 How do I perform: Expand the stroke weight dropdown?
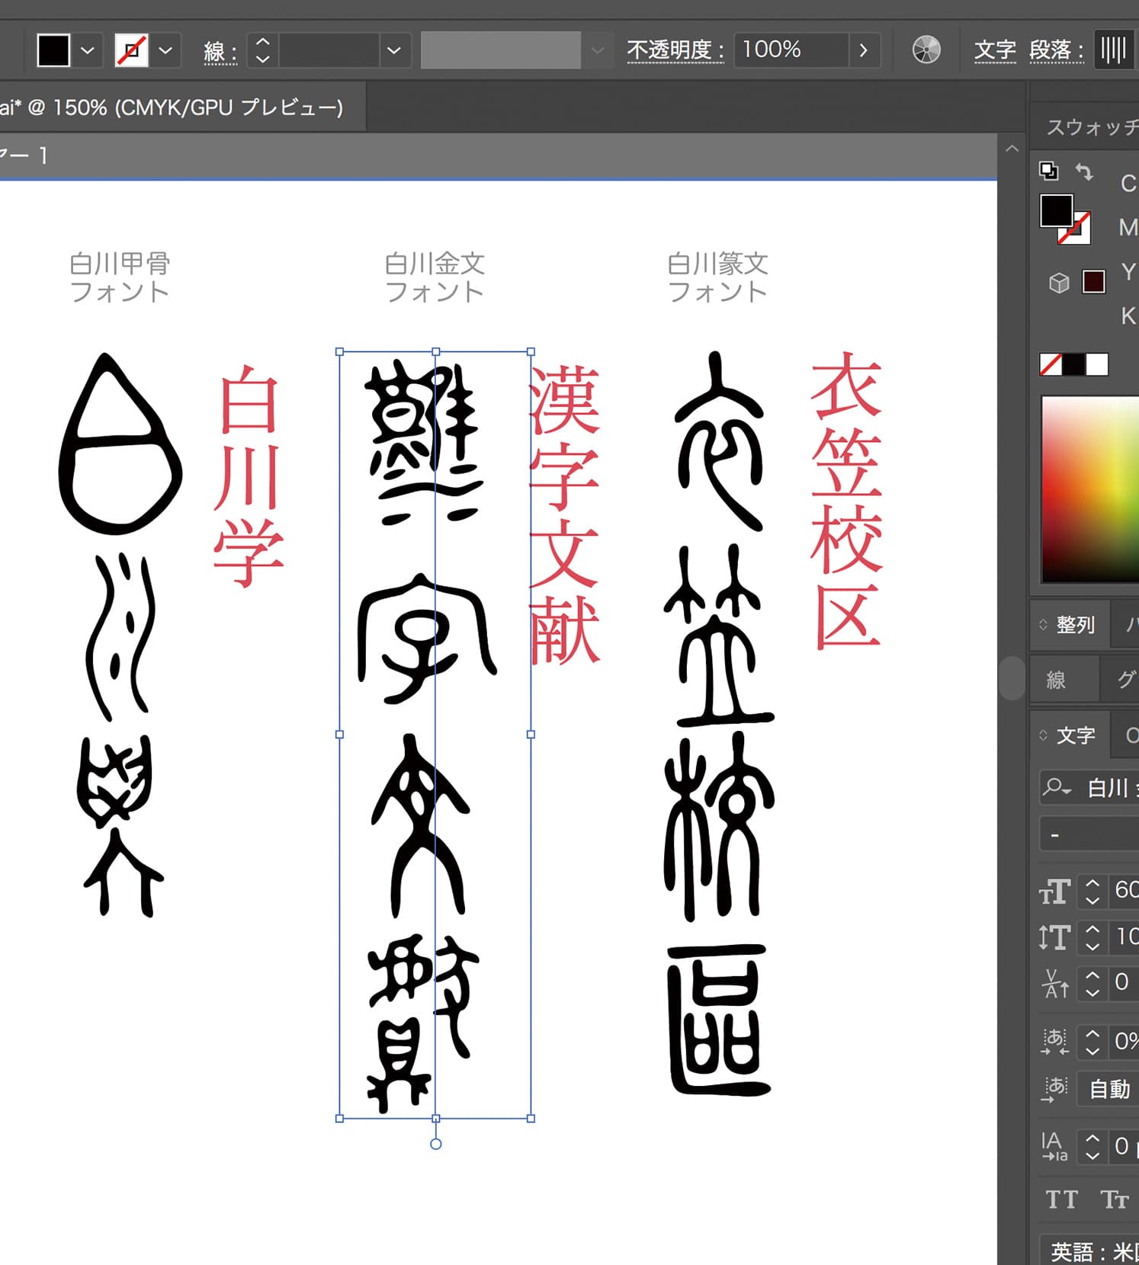click(x=394, y=51)
